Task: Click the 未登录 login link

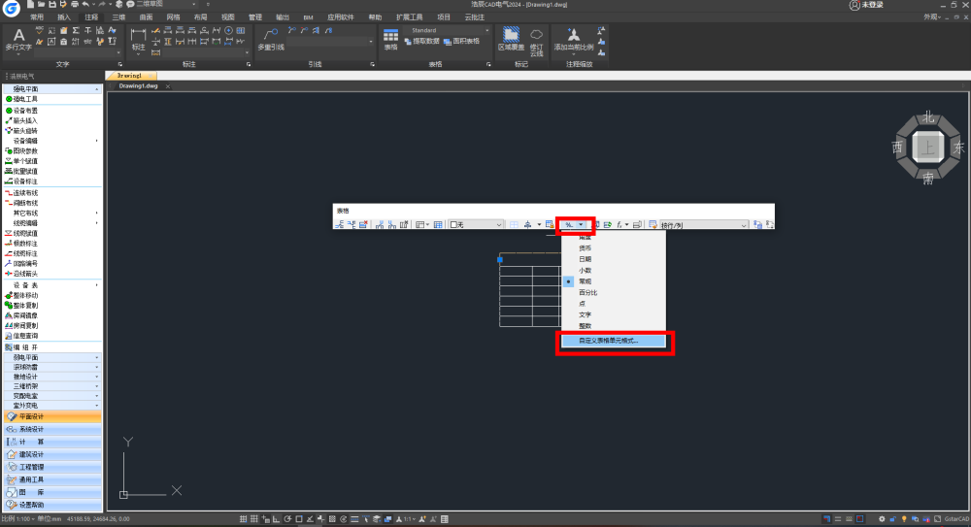Action: coord(867,5)
